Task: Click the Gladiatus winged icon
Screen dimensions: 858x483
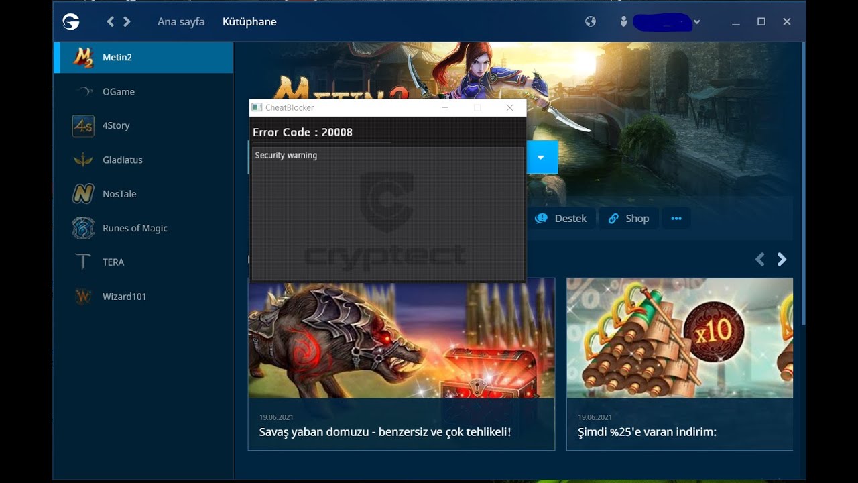Action: (83, 160)
